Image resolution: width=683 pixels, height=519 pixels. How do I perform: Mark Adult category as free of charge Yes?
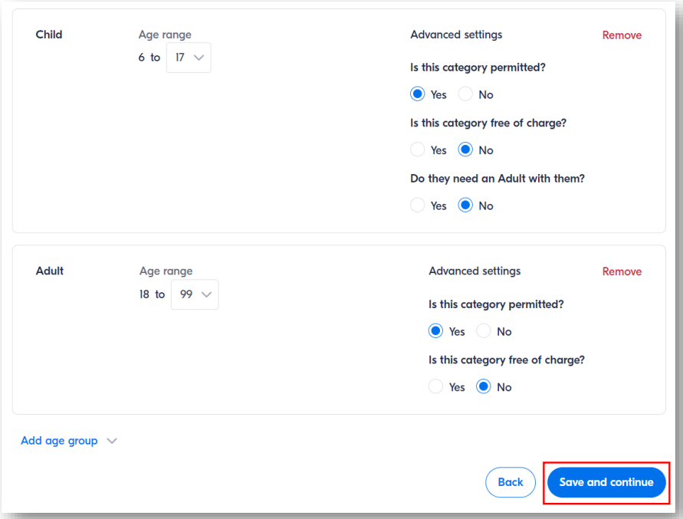436,387
